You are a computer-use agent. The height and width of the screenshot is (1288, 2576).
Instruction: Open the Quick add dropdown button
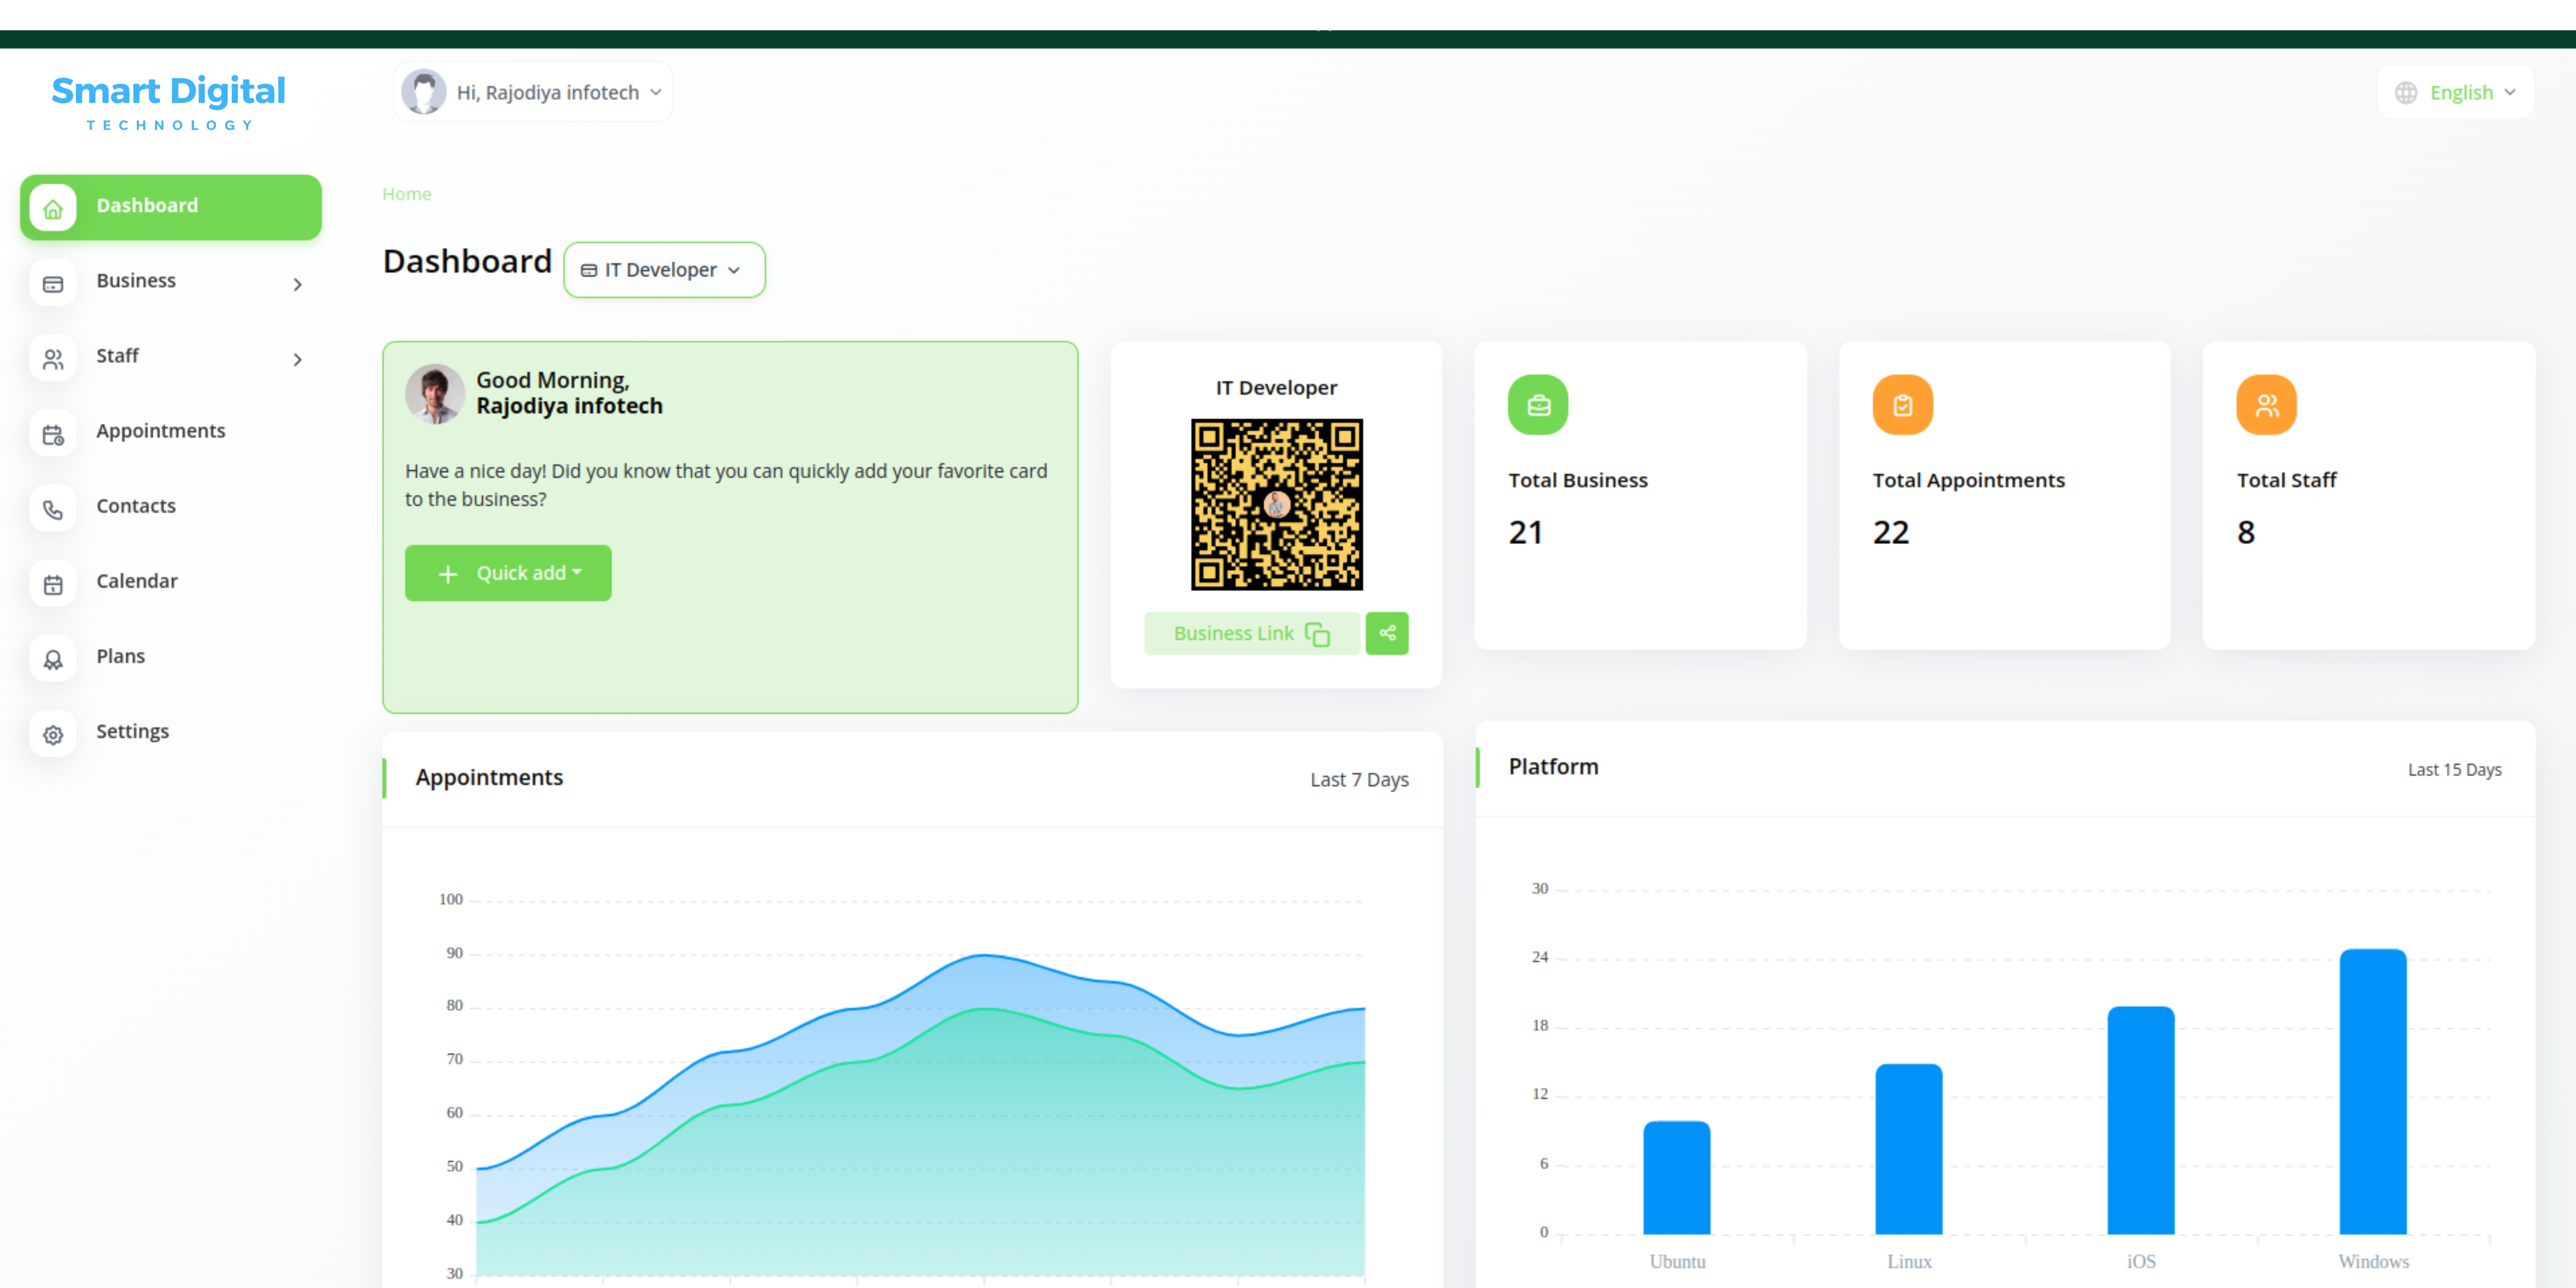508,573
